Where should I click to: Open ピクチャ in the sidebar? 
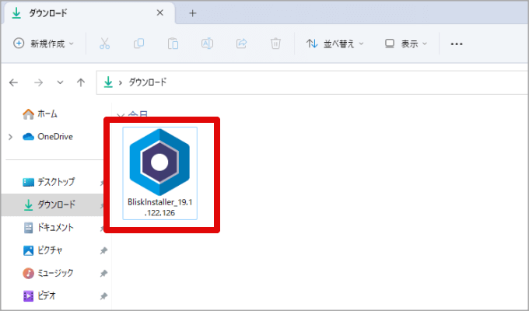(43, 250)
